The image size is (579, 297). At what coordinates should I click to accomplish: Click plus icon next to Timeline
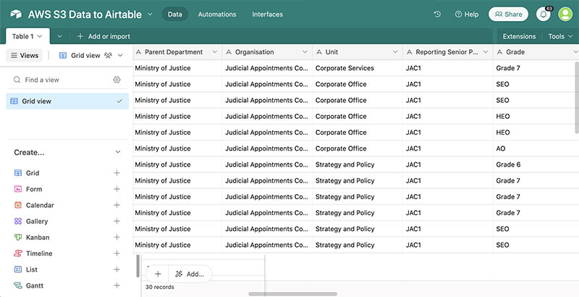coord(117,254)
